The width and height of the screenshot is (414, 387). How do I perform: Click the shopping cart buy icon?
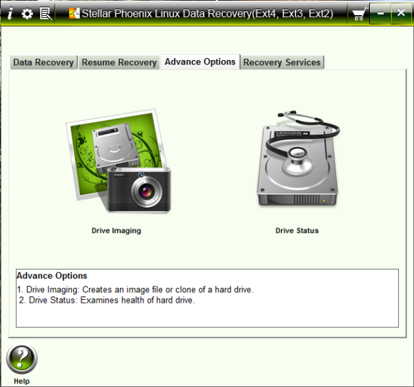click(358, 13)
